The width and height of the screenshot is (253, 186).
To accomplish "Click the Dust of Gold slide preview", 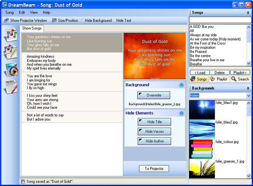I will coord(155,56).
